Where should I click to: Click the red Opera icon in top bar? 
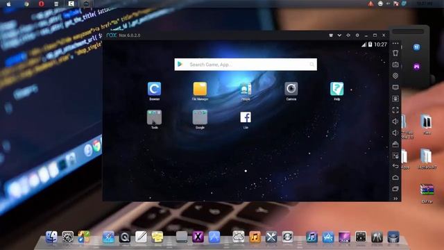pyautogui.click(x=42, y=3)
